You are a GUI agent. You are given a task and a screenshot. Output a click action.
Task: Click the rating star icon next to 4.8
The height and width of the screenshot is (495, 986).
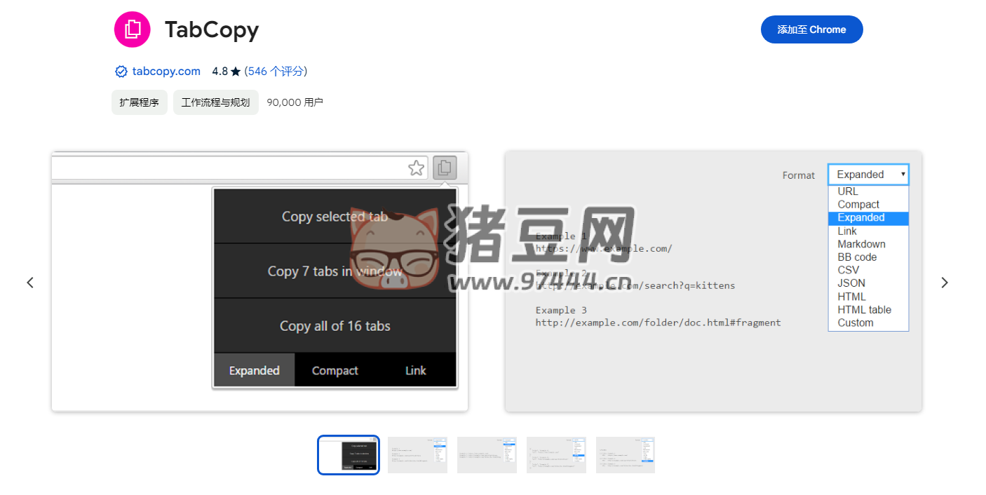coord(236,72)
